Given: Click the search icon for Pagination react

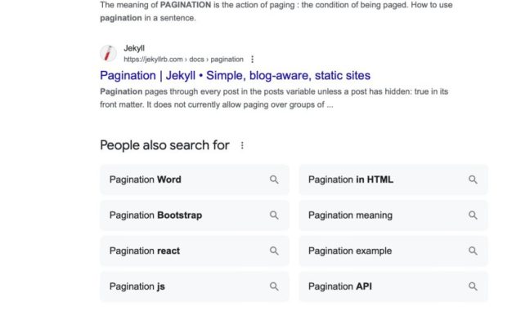Looking at the screenshot, I should point(274,251).
